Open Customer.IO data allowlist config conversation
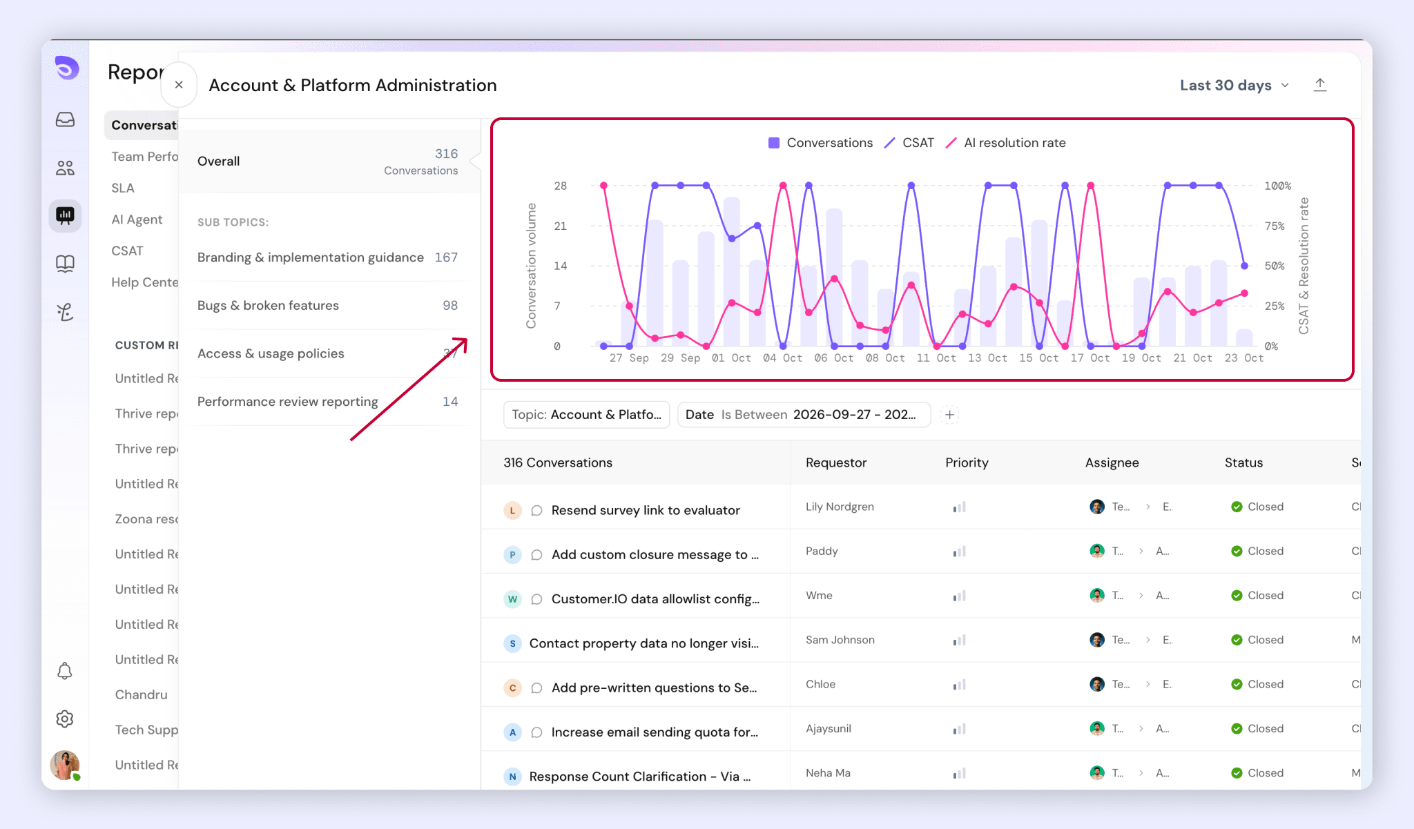 click(655, 598)
